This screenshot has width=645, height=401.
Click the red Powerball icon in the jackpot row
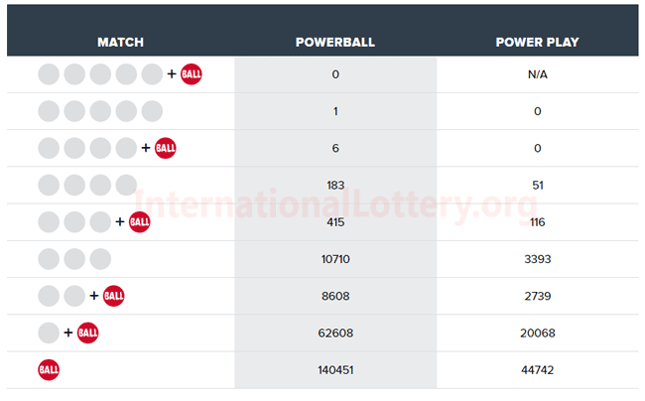pyautogui.click(x=192, y=74)
